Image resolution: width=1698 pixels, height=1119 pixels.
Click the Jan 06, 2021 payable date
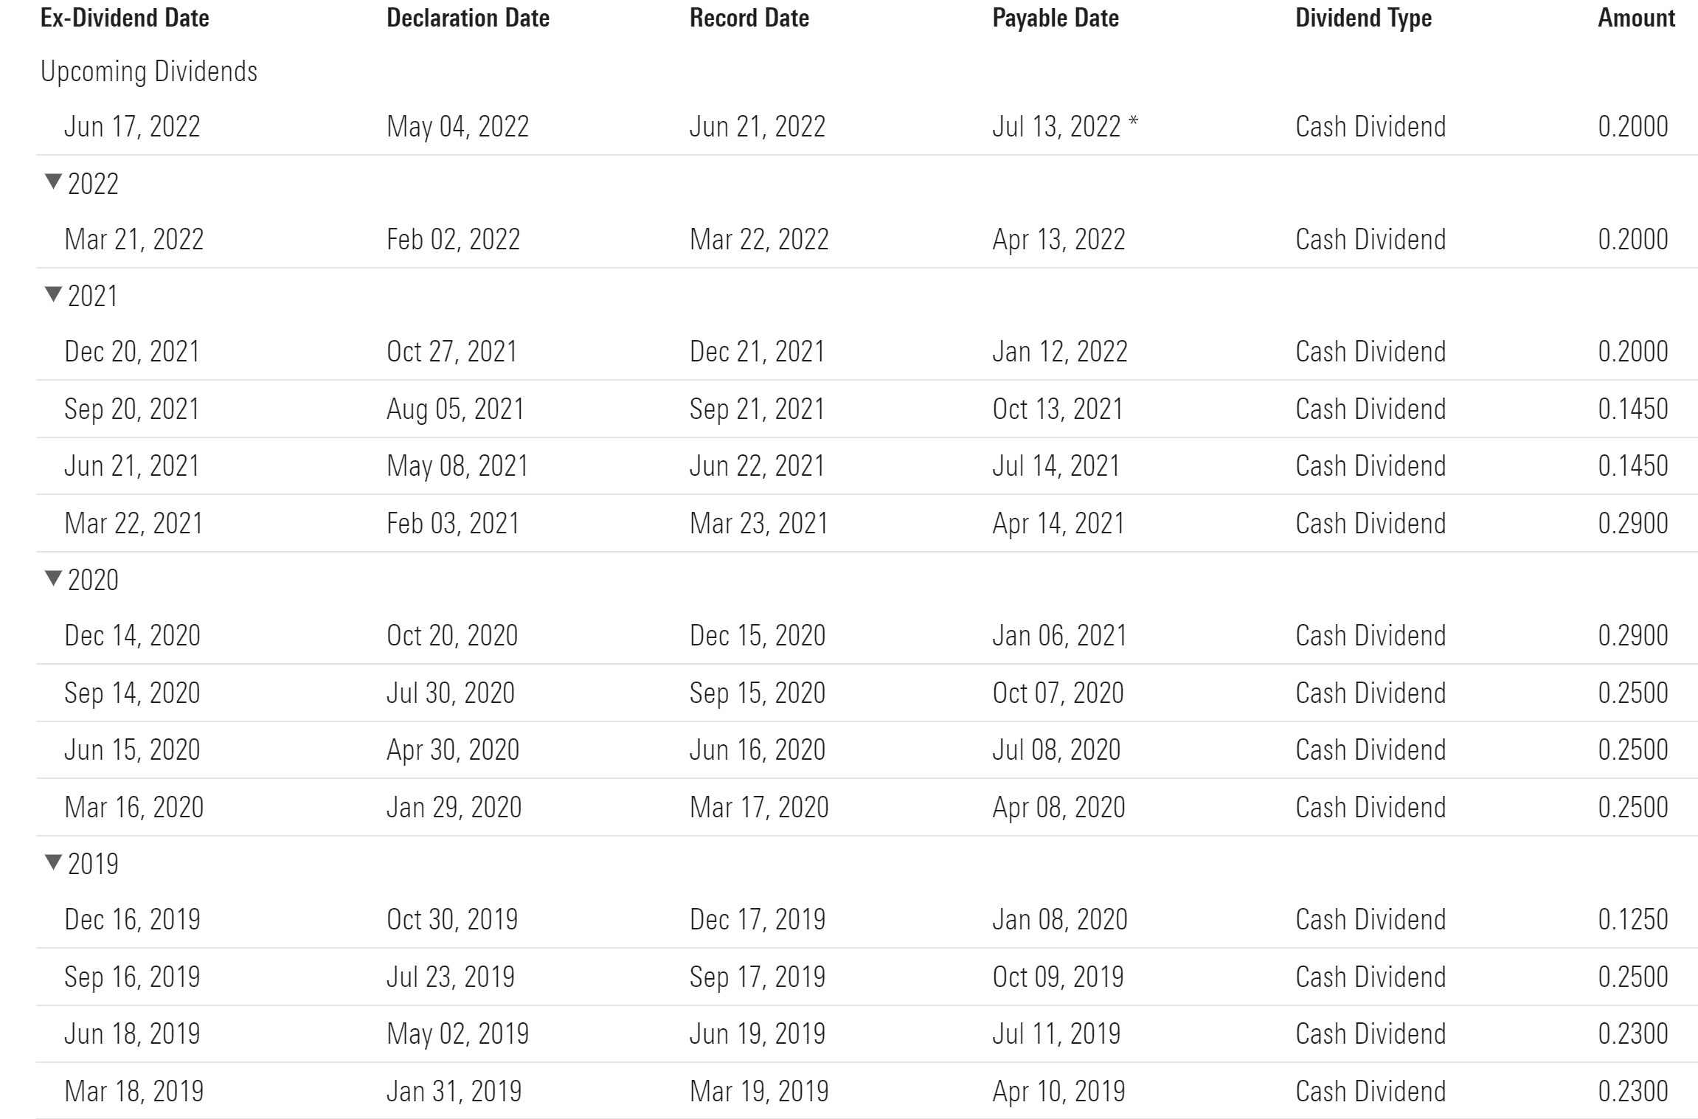[x=1059, y=636]
